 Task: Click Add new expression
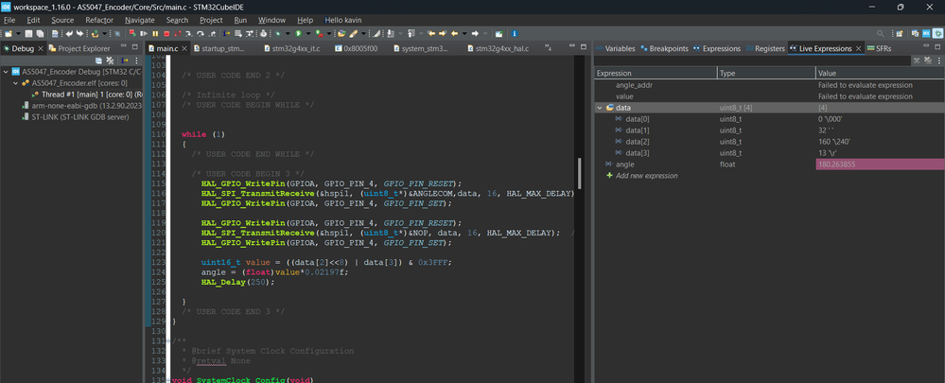(646, 176)
